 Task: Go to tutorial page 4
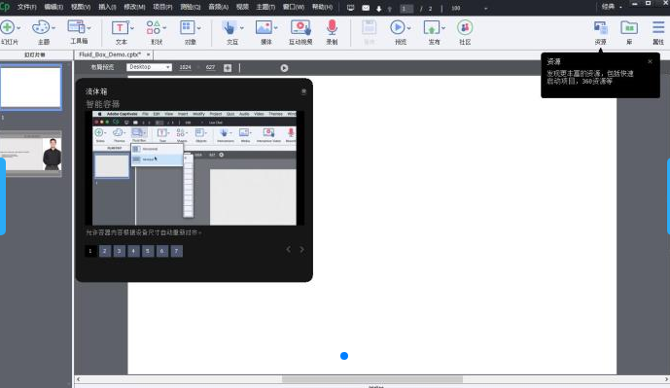[x=133, y=251]
